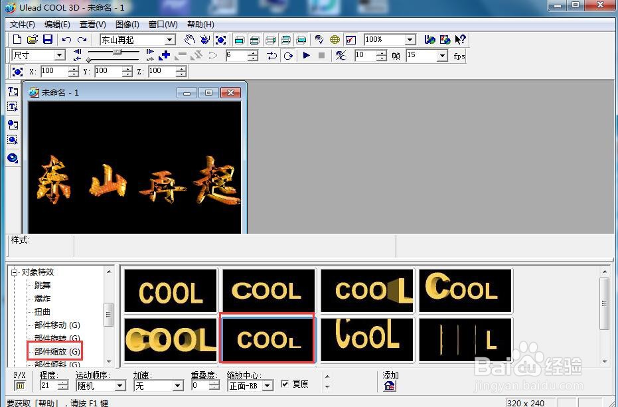Click the frame count field showing 10
The width and height of the screenshot is (618, 407).
365,56
